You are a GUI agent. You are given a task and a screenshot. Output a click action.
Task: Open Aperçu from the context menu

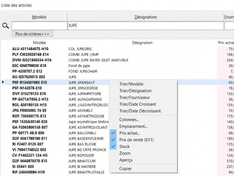click(x=126, y=160)
